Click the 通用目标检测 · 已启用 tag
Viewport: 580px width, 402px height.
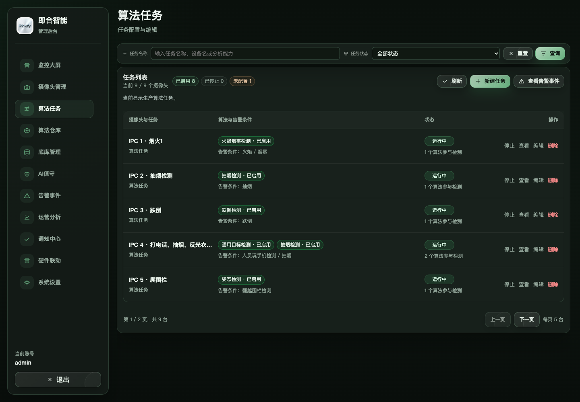coord(246,245)
